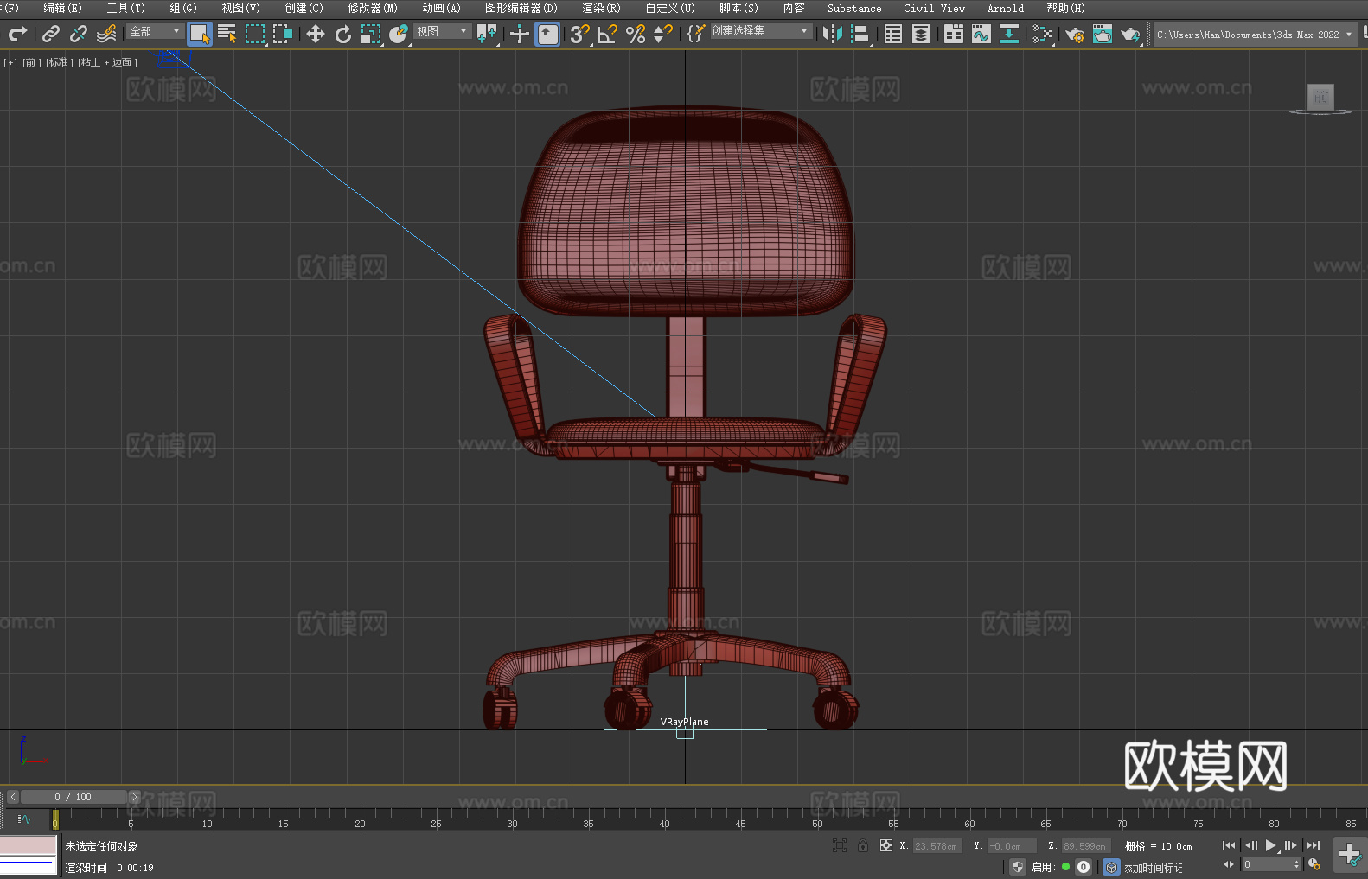Open 创建选择集 named selection dropdown
The height and width of the screenshot is (879, 1368).
(761, 31)
